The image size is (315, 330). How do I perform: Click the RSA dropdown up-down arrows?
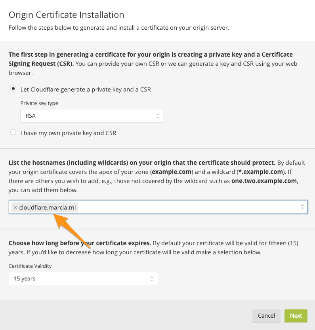click(x=158, y=116)
